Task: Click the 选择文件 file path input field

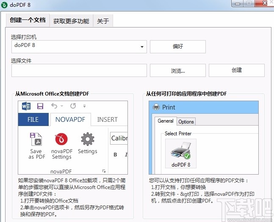Action: tap(79, 70)
